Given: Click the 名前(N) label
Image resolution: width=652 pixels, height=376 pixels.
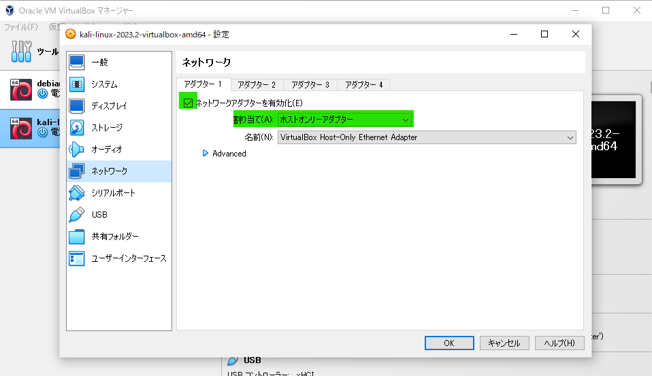Looking at the screenshot, I should coord(259,137).
